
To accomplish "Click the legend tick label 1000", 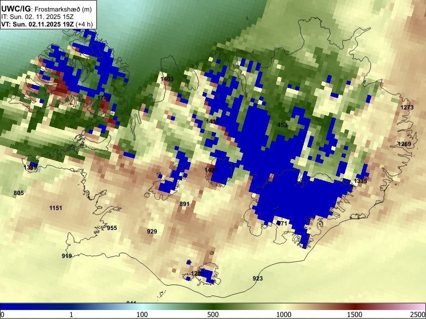I will click(284, 314).
